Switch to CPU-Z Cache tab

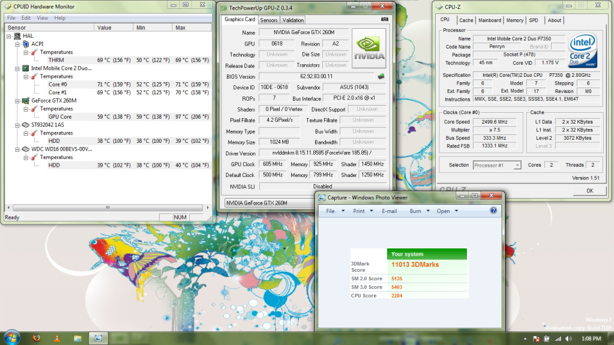tap(466, 20)
